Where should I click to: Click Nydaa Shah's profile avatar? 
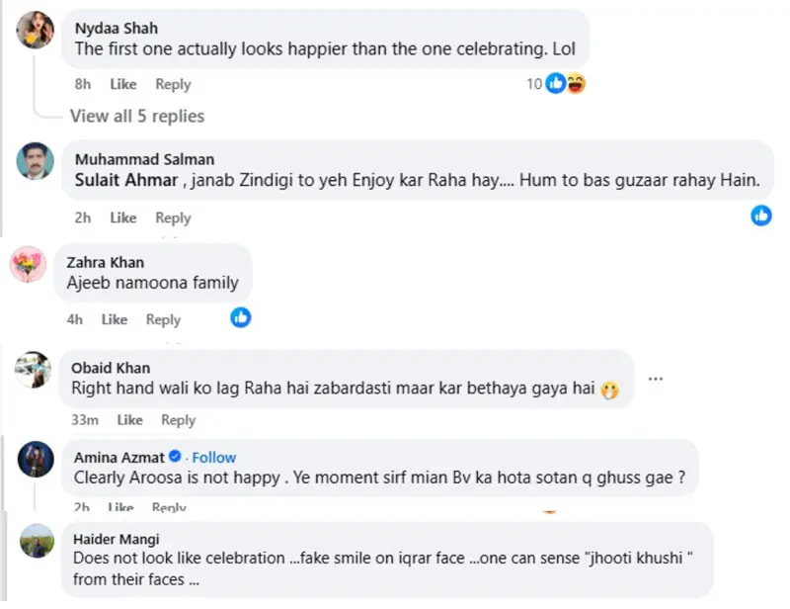36,33
